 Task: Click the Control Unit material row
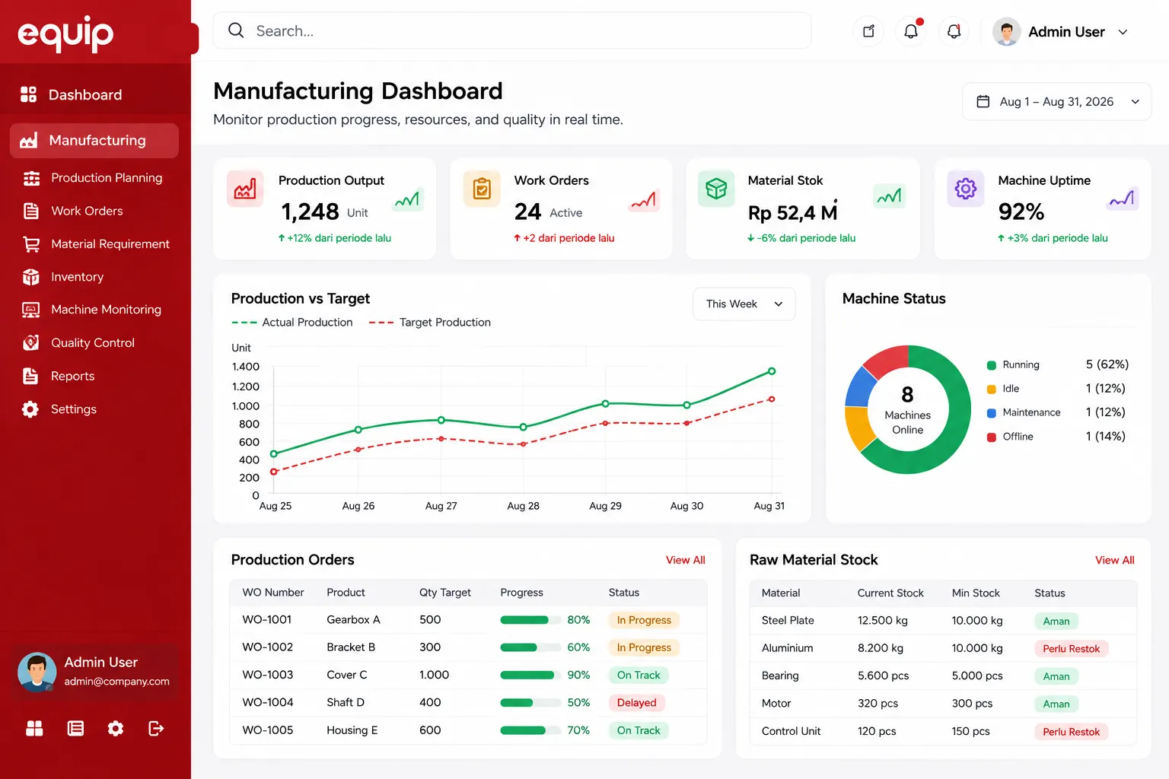tap(944, 731)
